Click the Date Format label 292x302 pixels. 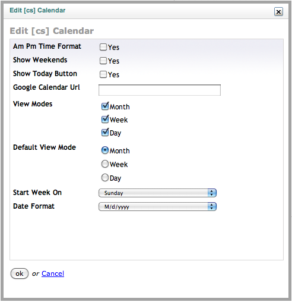[x=34, y=206]
